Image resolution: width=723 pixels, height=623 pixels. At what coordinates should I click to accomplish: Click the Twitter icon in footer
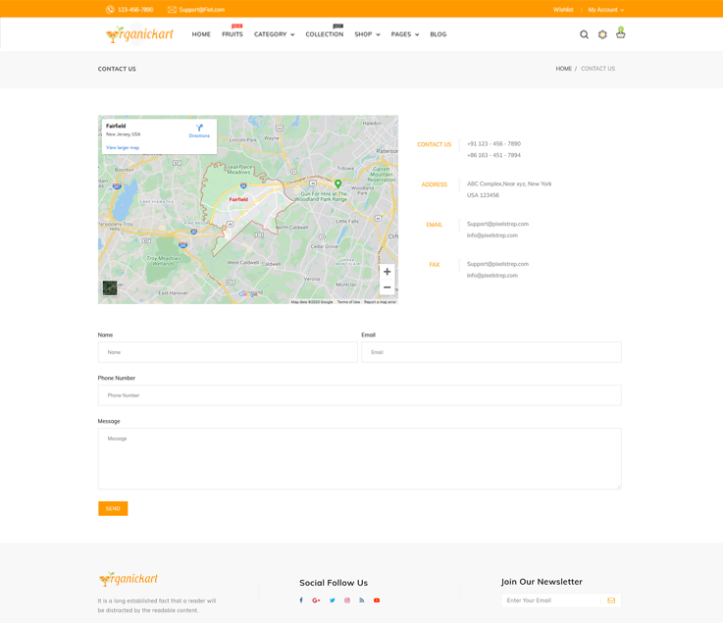pyautogui.click(x=332, y=600)
